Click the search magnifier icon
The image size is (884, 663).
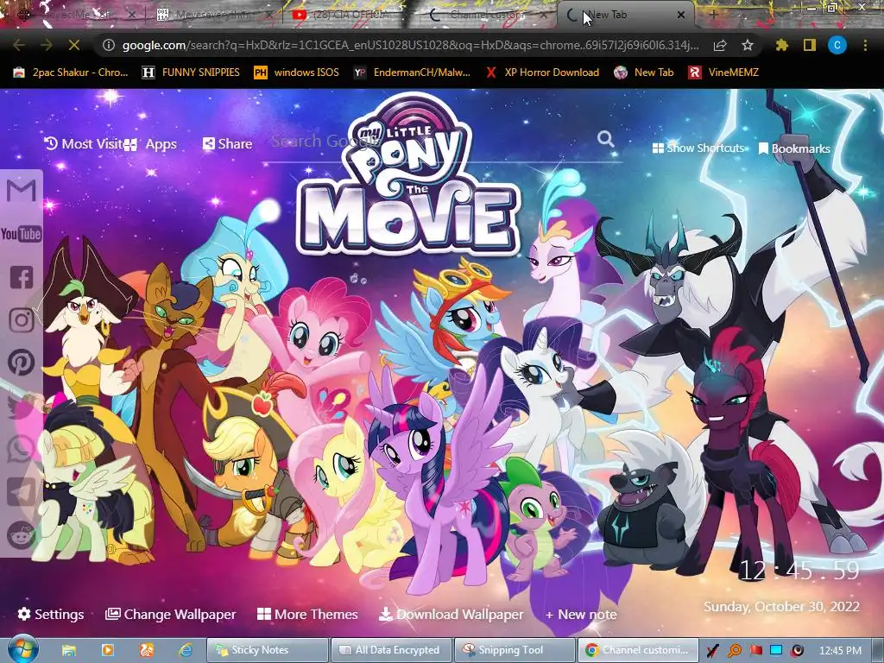[x=605, y=139]
